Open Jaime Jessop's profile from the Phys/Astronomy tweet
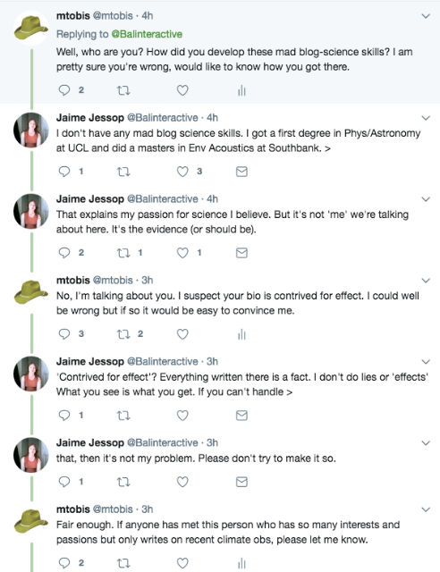This screenshot has height=572, width=440. click(89, 118)
